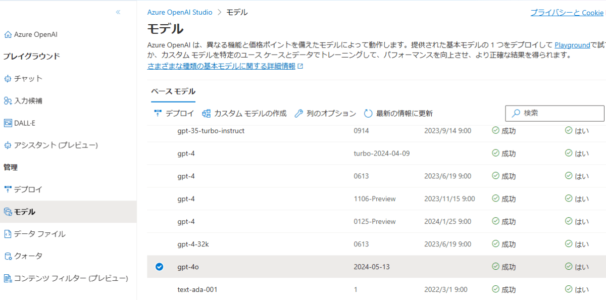Click はい icon in gpt-4-32k row
This screenshot has height=300, width=606.
point(569,243)
